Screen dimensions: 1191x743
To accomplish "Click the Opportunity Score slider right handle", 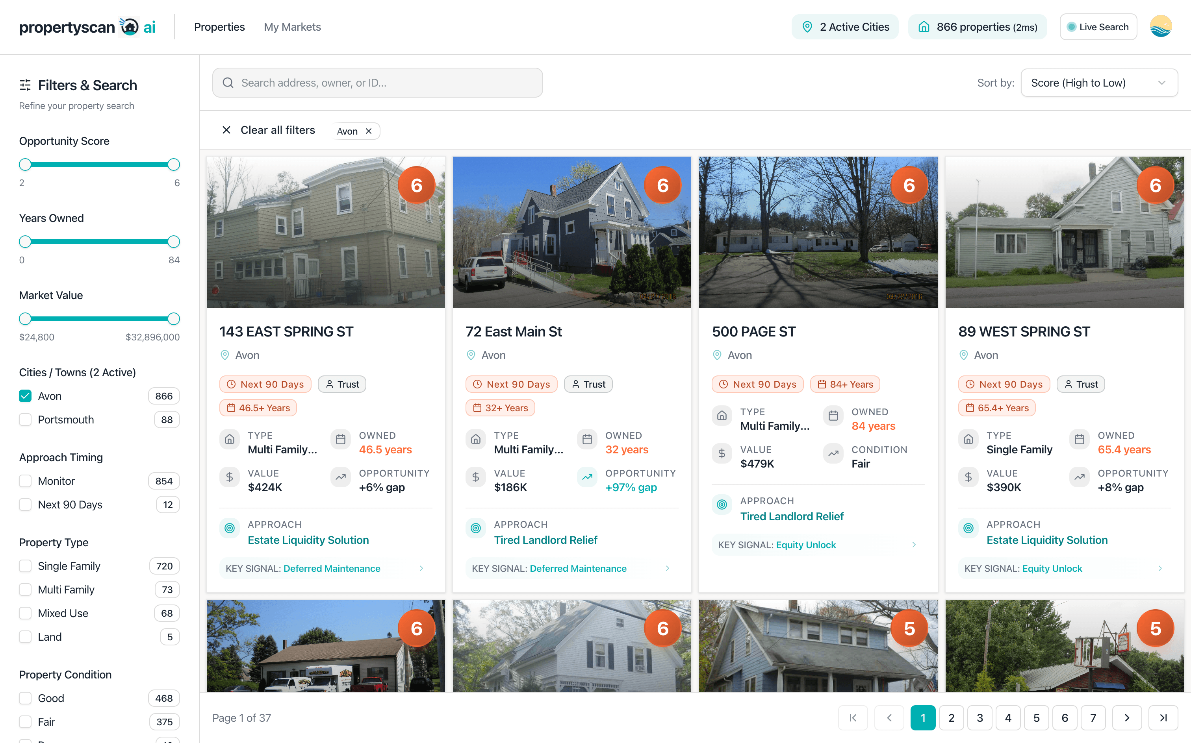I will 174,164.
